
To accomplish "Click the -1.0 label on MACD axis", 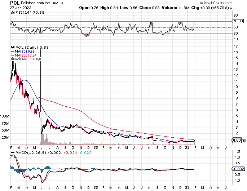I will coord(237,181).
